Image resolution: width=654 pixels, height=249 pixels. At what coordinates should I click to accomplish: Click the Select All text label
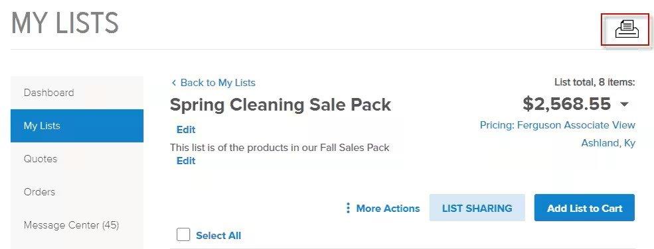click(218, 236)
